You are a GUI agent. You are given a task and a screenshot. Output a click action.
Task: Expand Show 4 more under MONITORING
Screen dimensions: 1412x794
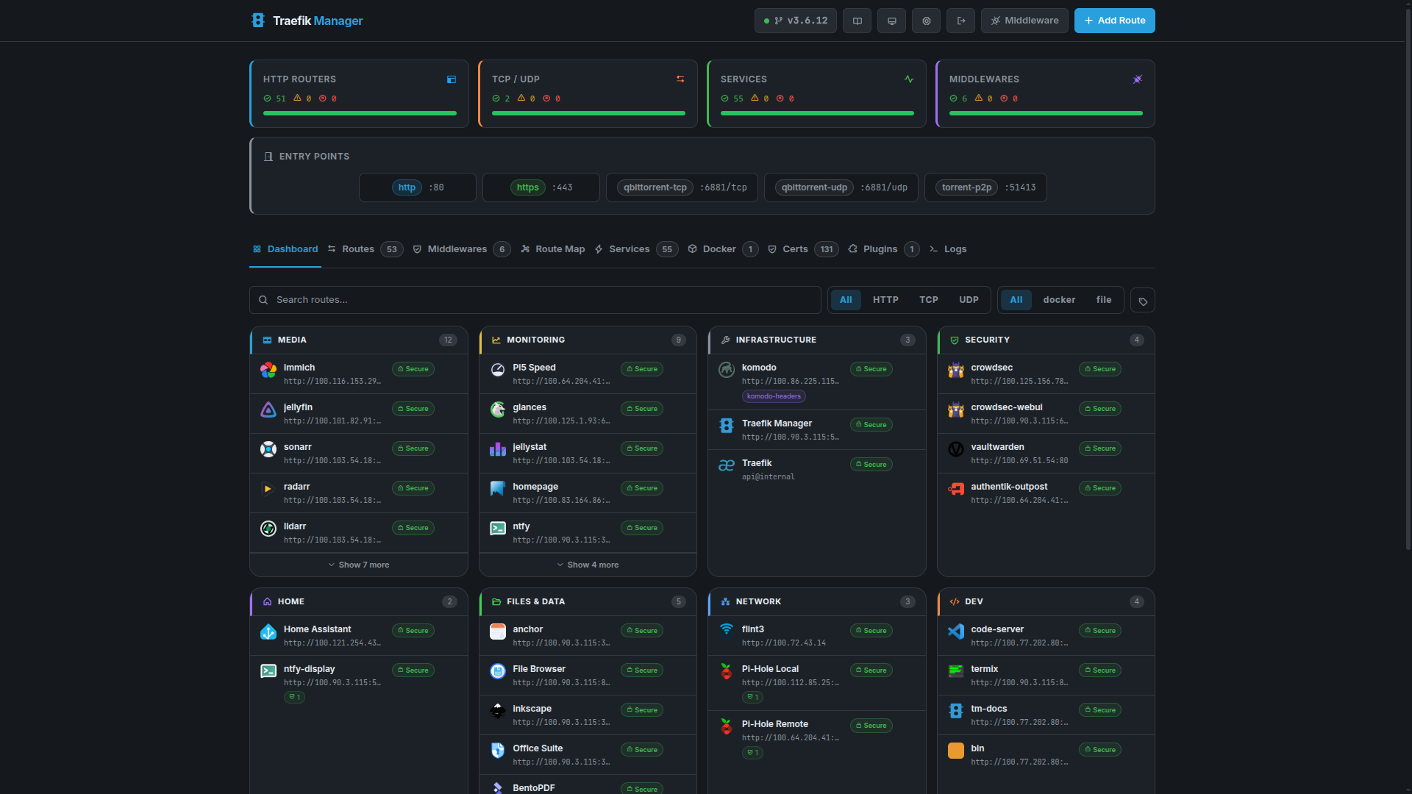[x=588, y=565]
